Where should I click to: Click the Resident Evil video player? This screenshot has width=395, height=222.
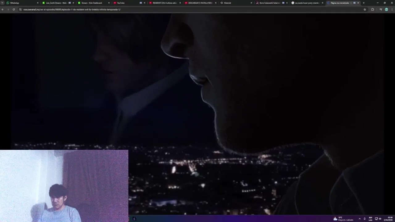pyautogui.click(x=197, y=114)
